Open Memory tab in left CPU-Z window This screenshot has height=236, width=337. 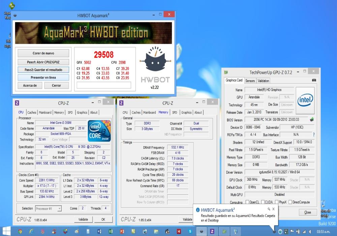(x=59, y=112)
